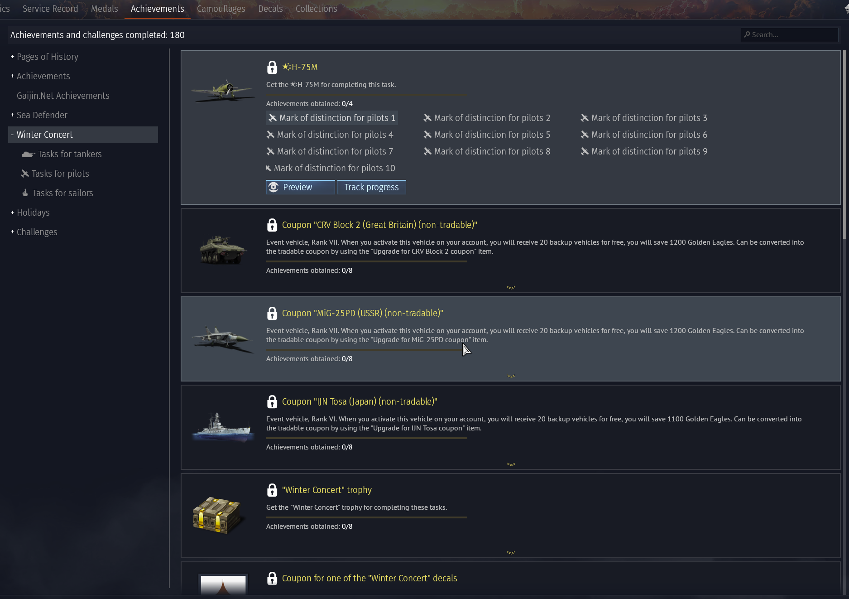Viewport: 849px width, 599px height.
Task: Click the plane icon of pilots mark 4
Action: (270, 135)
